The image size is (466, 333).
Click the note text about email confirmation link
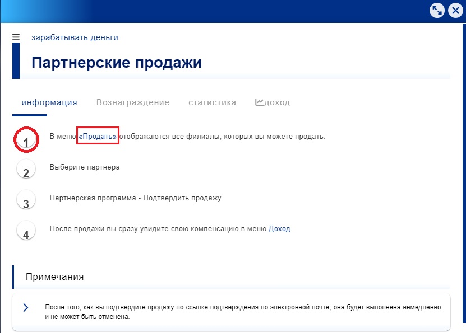point(243,312)
